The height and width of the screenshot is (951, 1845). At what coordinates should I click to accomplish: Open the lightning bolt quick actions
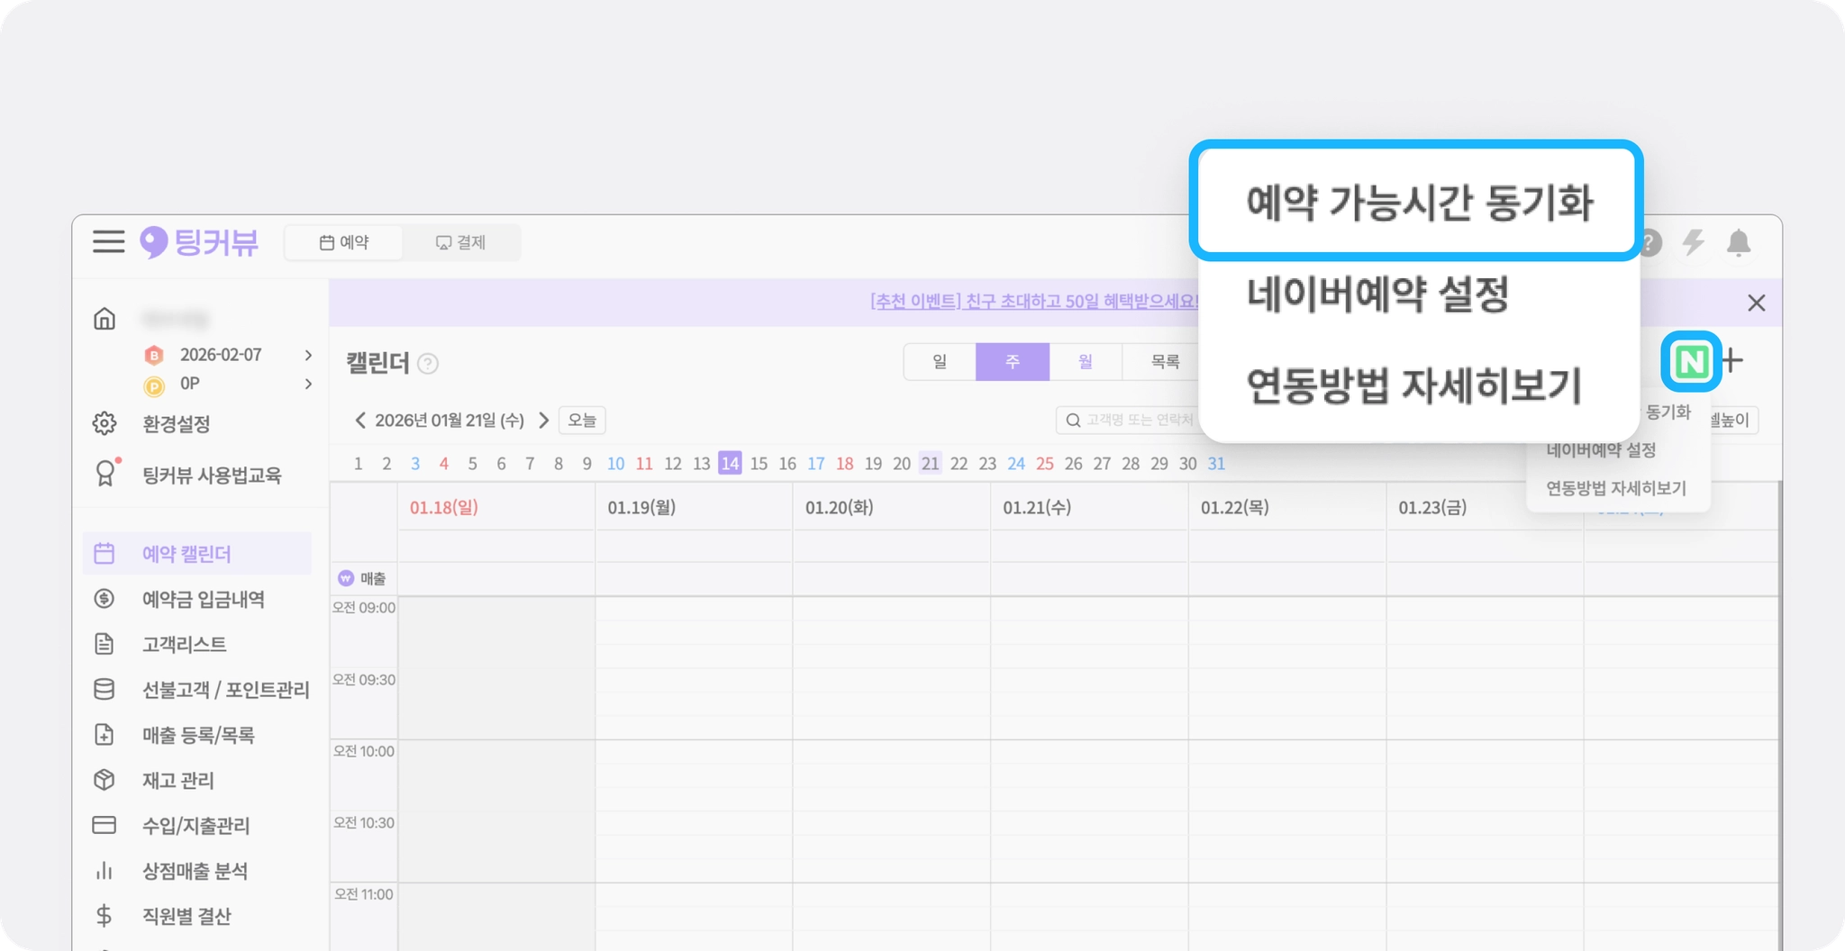tap(1694, 242)
